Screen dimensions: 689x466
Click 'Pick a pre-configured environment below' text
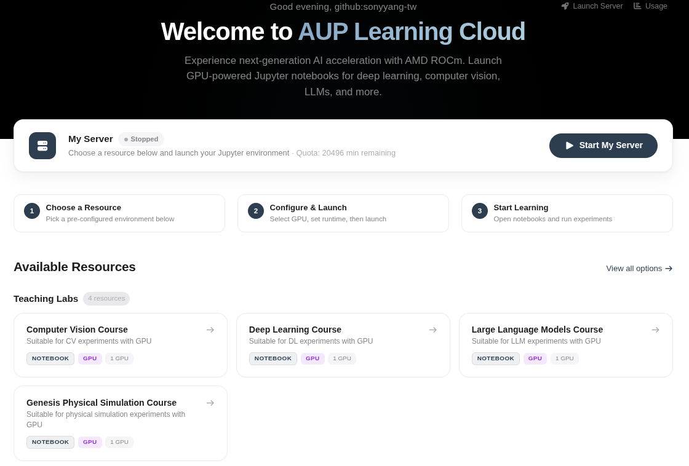(110, 219)
